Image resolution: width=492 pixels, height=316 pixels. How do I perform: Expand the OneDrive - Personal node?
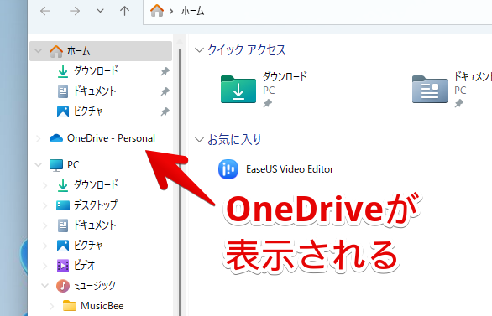click(39, 138)
